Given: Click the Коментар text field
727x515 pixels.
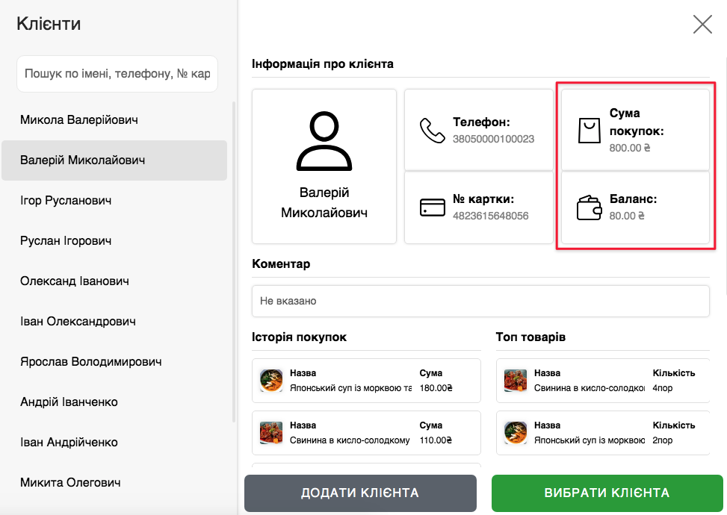Looking at the screenshot, I should point(480,301).
